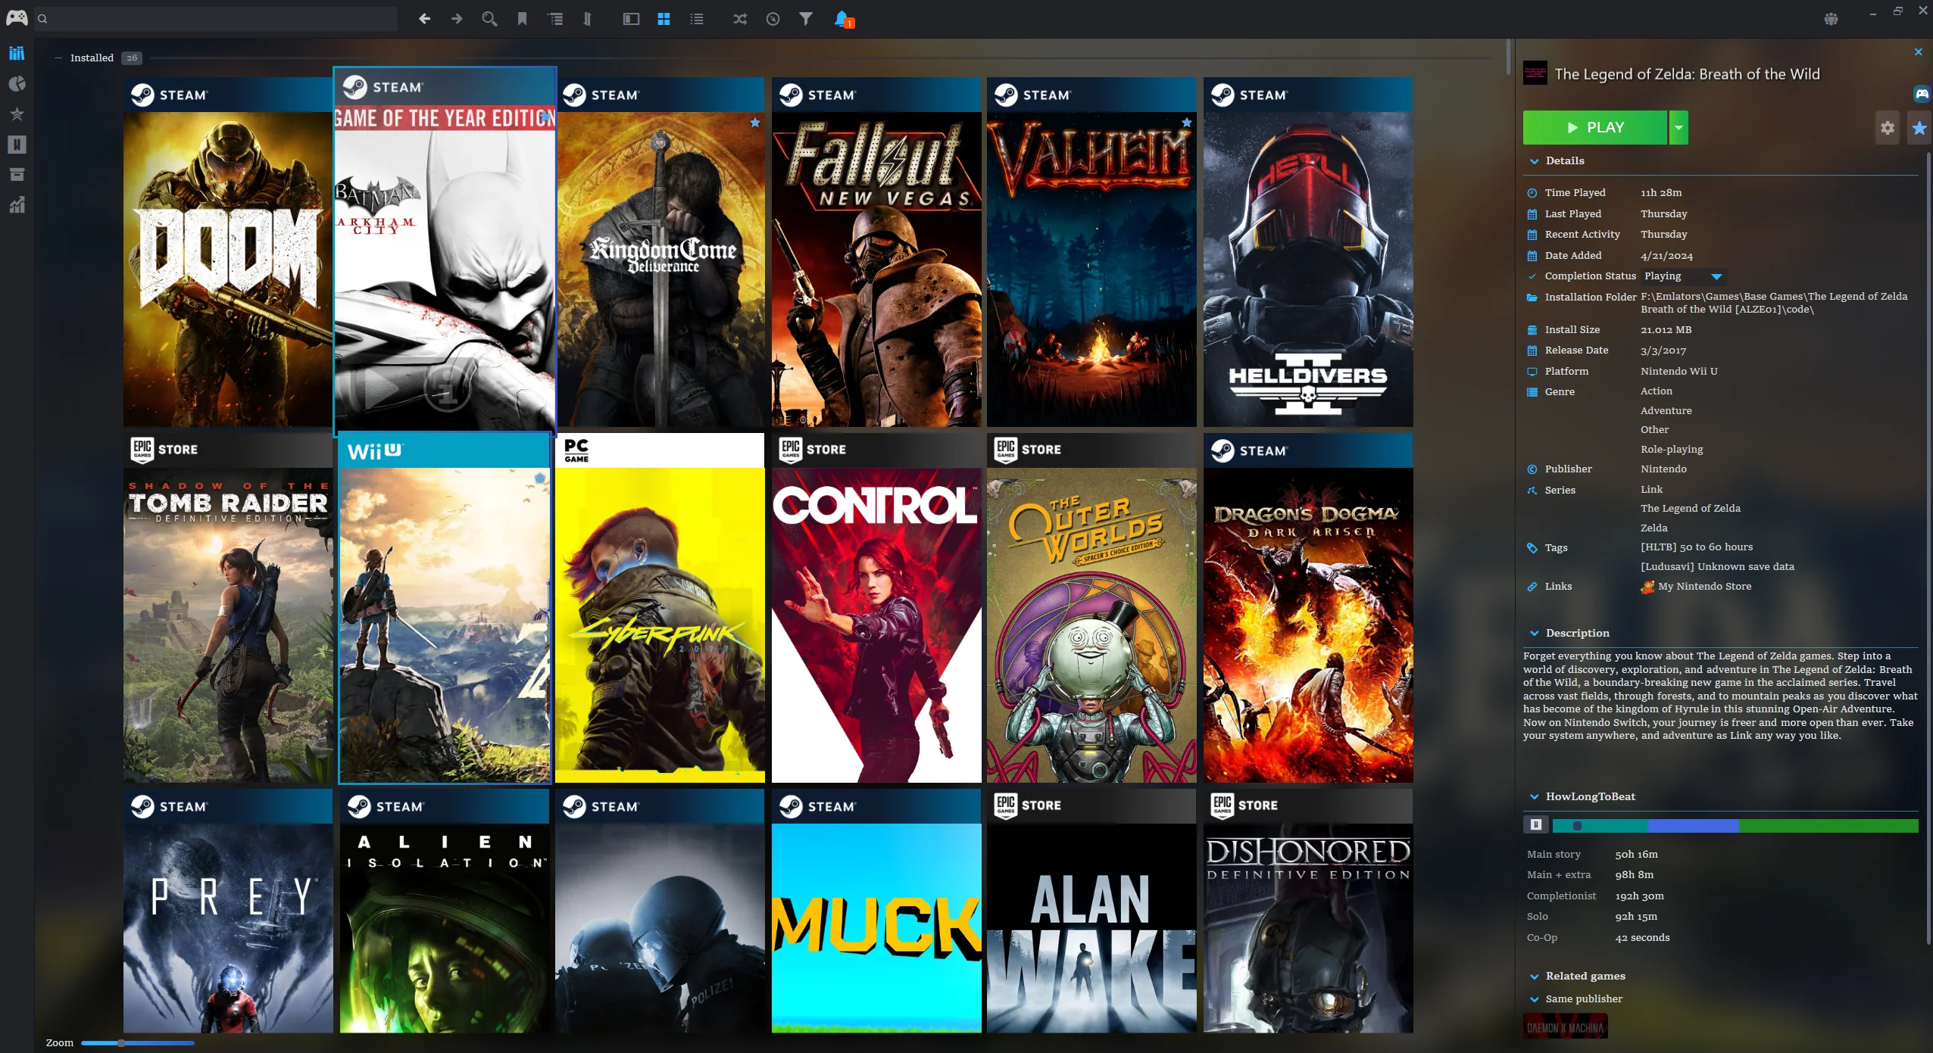This screenshot has width=1933, height=1053.
Task: Filter by Adventure genre link
Action: 1666,410
